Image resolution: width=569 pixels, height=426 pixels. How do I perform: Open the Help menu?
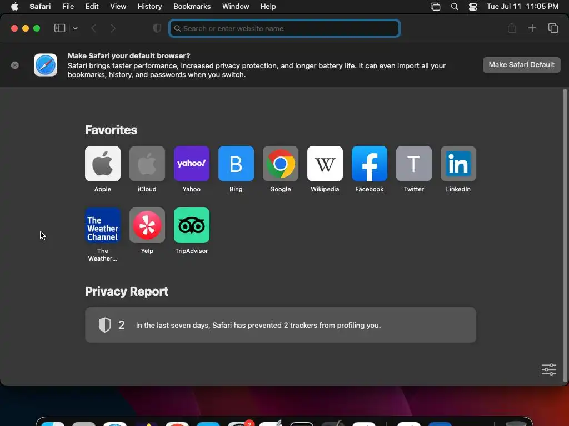tap(268, 7)
